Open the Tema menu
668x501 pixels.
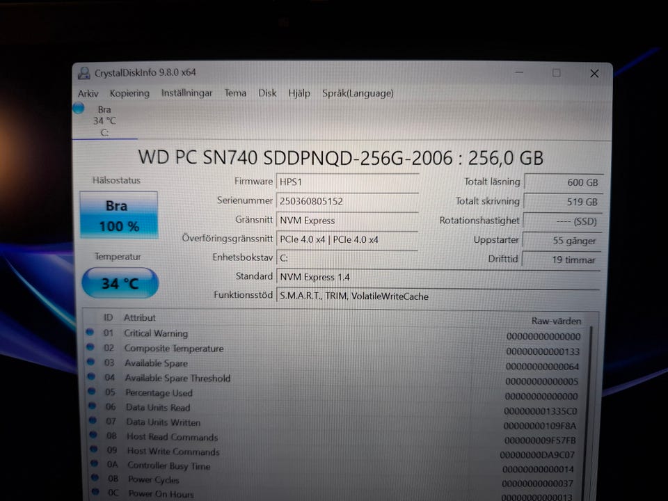point(235,93)
